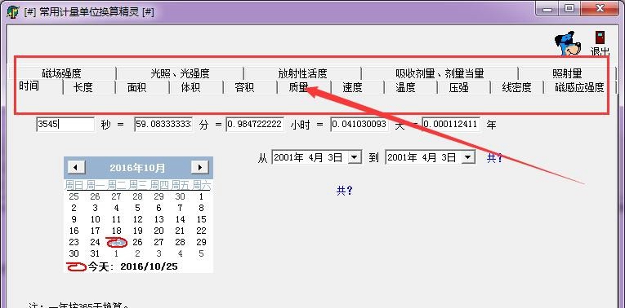Click today's date link 2016/10/25
This screenshot has height=308, width=625.
pyautogui.click(x=149, y=266)
